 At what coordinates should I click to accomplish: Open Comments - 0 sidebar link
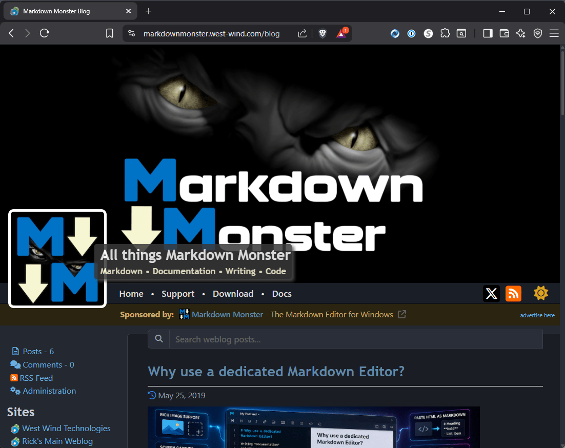pyautogui.click(x=48, y=365)
